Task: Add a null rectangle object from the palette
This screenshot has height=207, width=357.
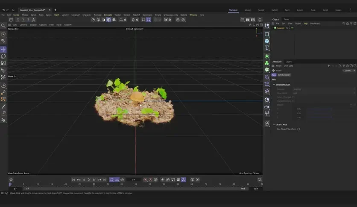Action: point(267,34)
